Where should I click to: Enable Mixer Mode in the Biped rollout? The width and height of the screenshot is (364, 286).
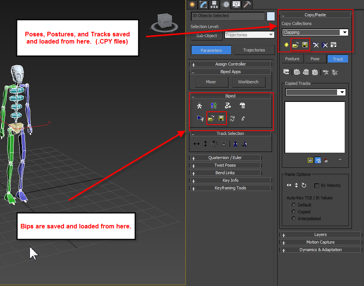pos(242,106)
